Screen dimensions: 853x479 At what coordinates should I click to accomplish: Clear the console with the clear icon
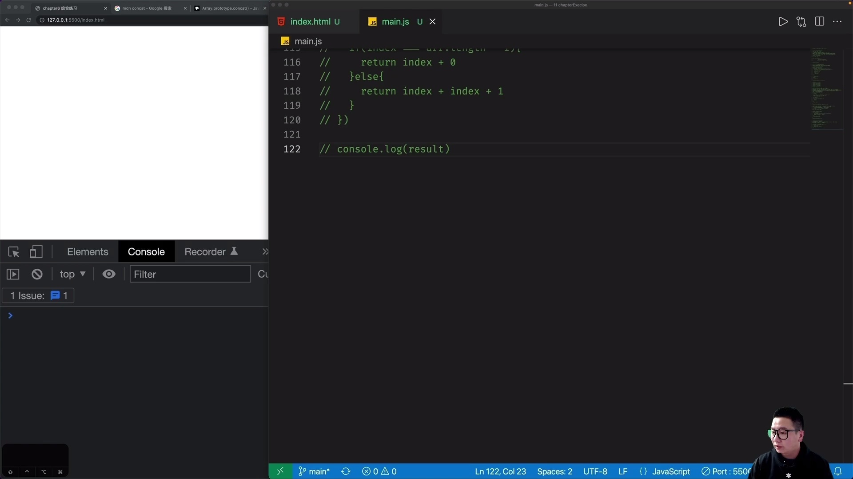(x=37, y=274)
